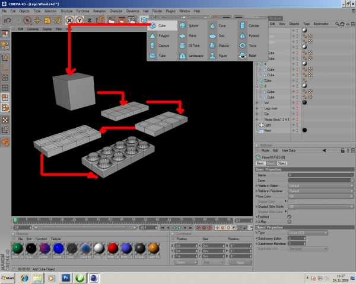Image resolution: width=356 pixels, height=284 pixels.
Task: Open the Character menu
Action: [116, 11]
